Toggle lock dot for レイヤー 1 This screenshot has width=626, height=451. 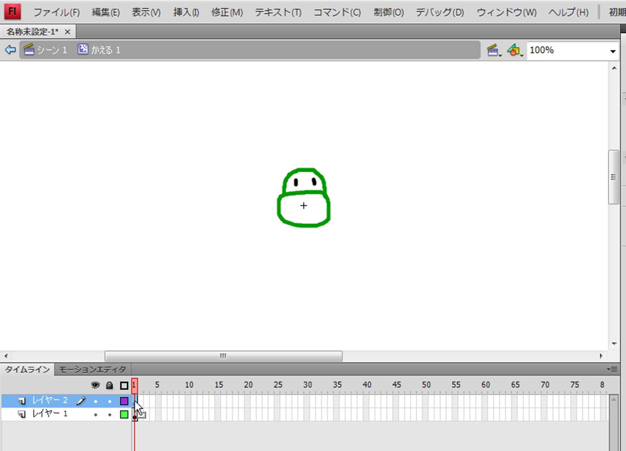[x=109, y=415]
